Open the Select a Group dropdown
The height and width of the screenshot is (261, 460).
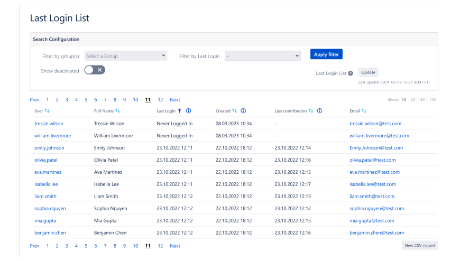coord(126,56)
